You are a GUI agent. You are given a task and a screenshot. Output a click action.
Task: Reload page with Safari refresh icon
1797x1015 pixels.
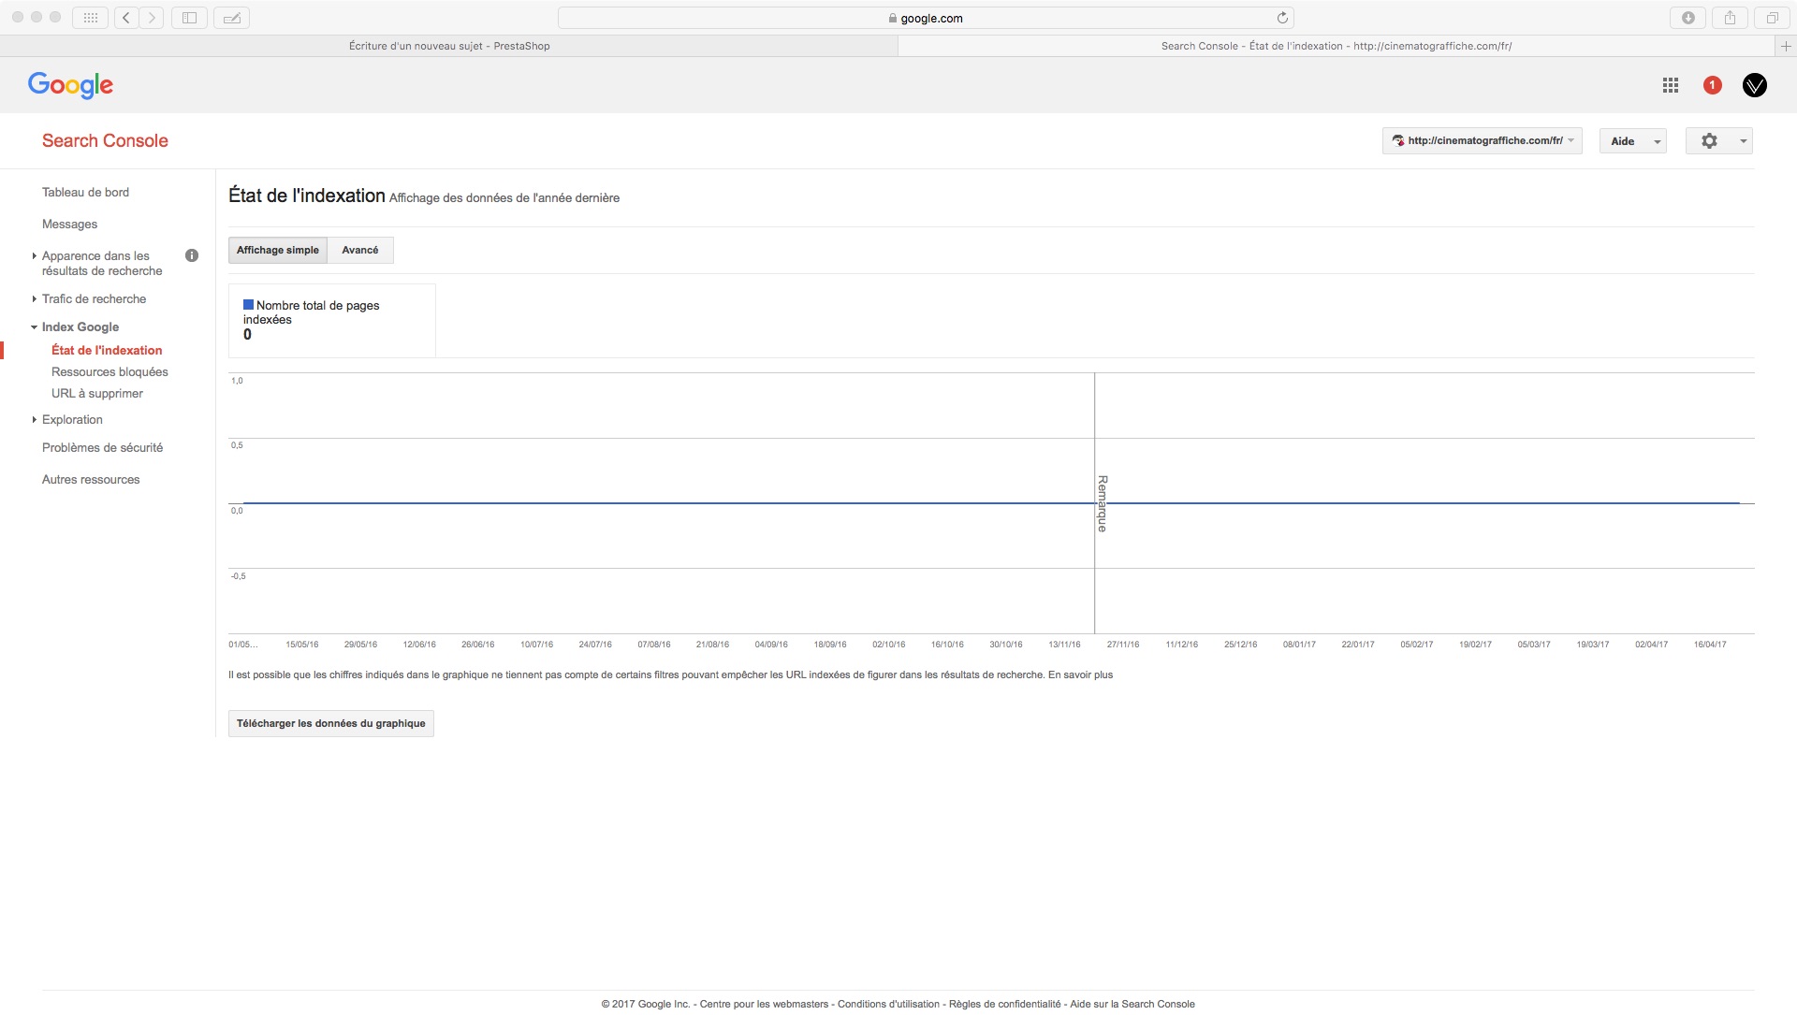(x=1282, y=18)
